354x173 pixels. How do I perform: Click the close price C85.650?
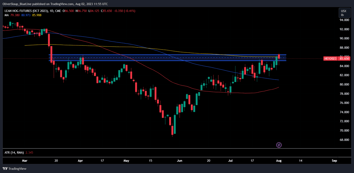106,11
